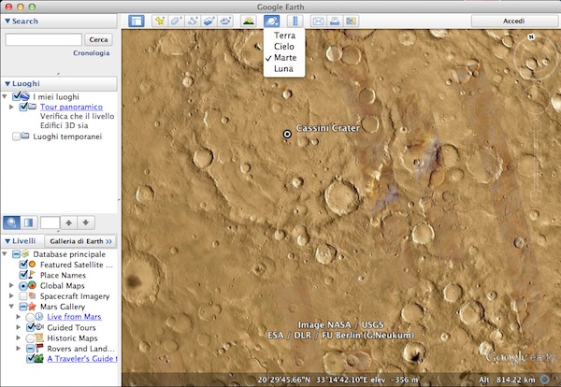Email the view with the envelope icon
Viewport: 561px width, 387px height.
pyautogui.click(x=318, y=21)
